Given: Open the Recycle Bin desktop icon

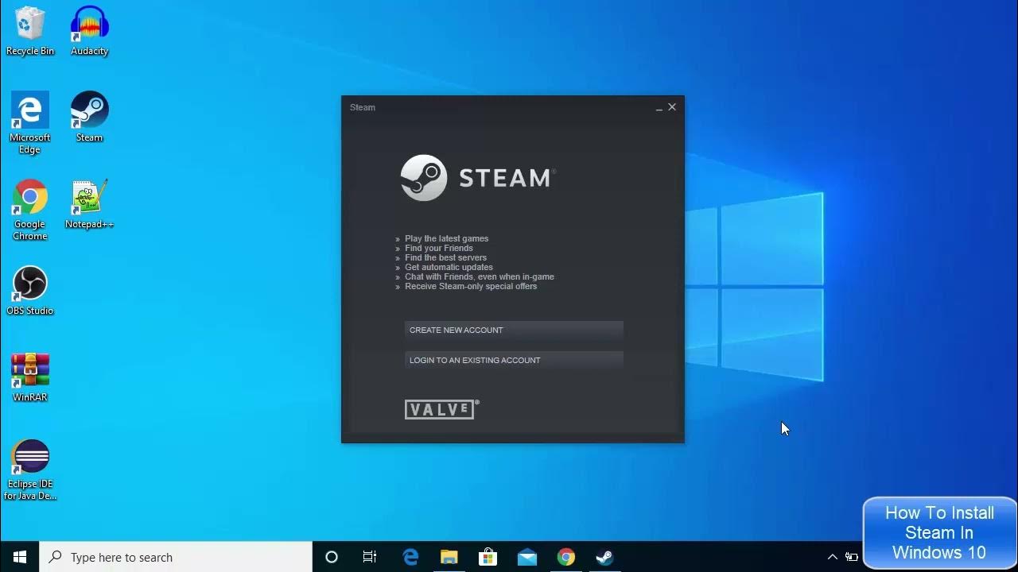Looking at the screenshot, I should click(30, 32).
